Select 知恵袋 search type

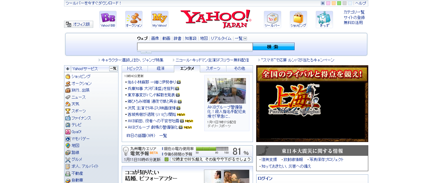[x=191, y=38]
